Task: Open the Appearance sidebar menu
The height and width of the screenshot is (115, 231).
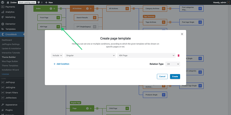Action: (12, 105)
